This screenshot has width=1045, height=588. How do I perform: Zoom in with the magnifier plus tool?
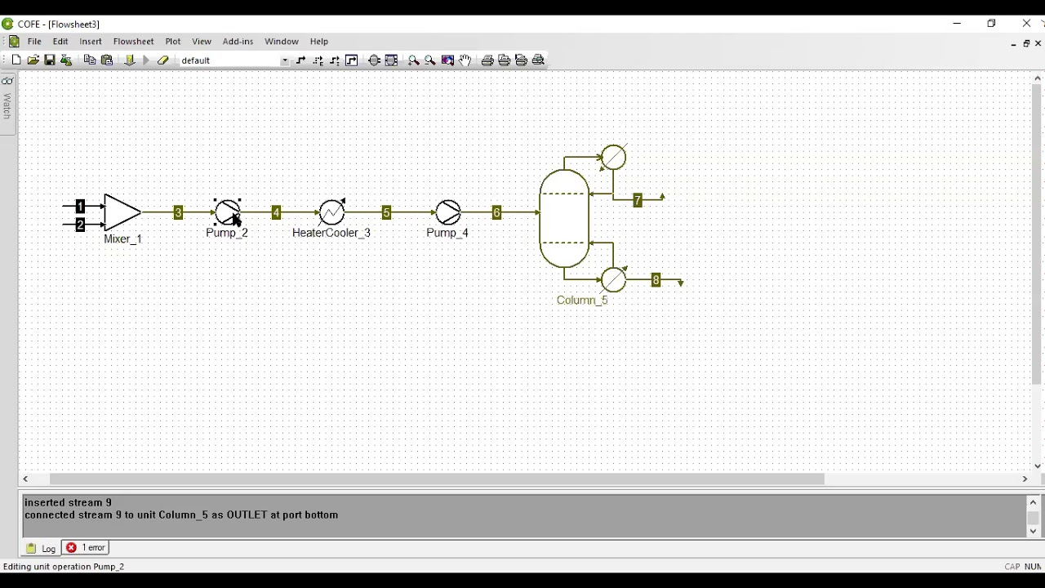413,60
